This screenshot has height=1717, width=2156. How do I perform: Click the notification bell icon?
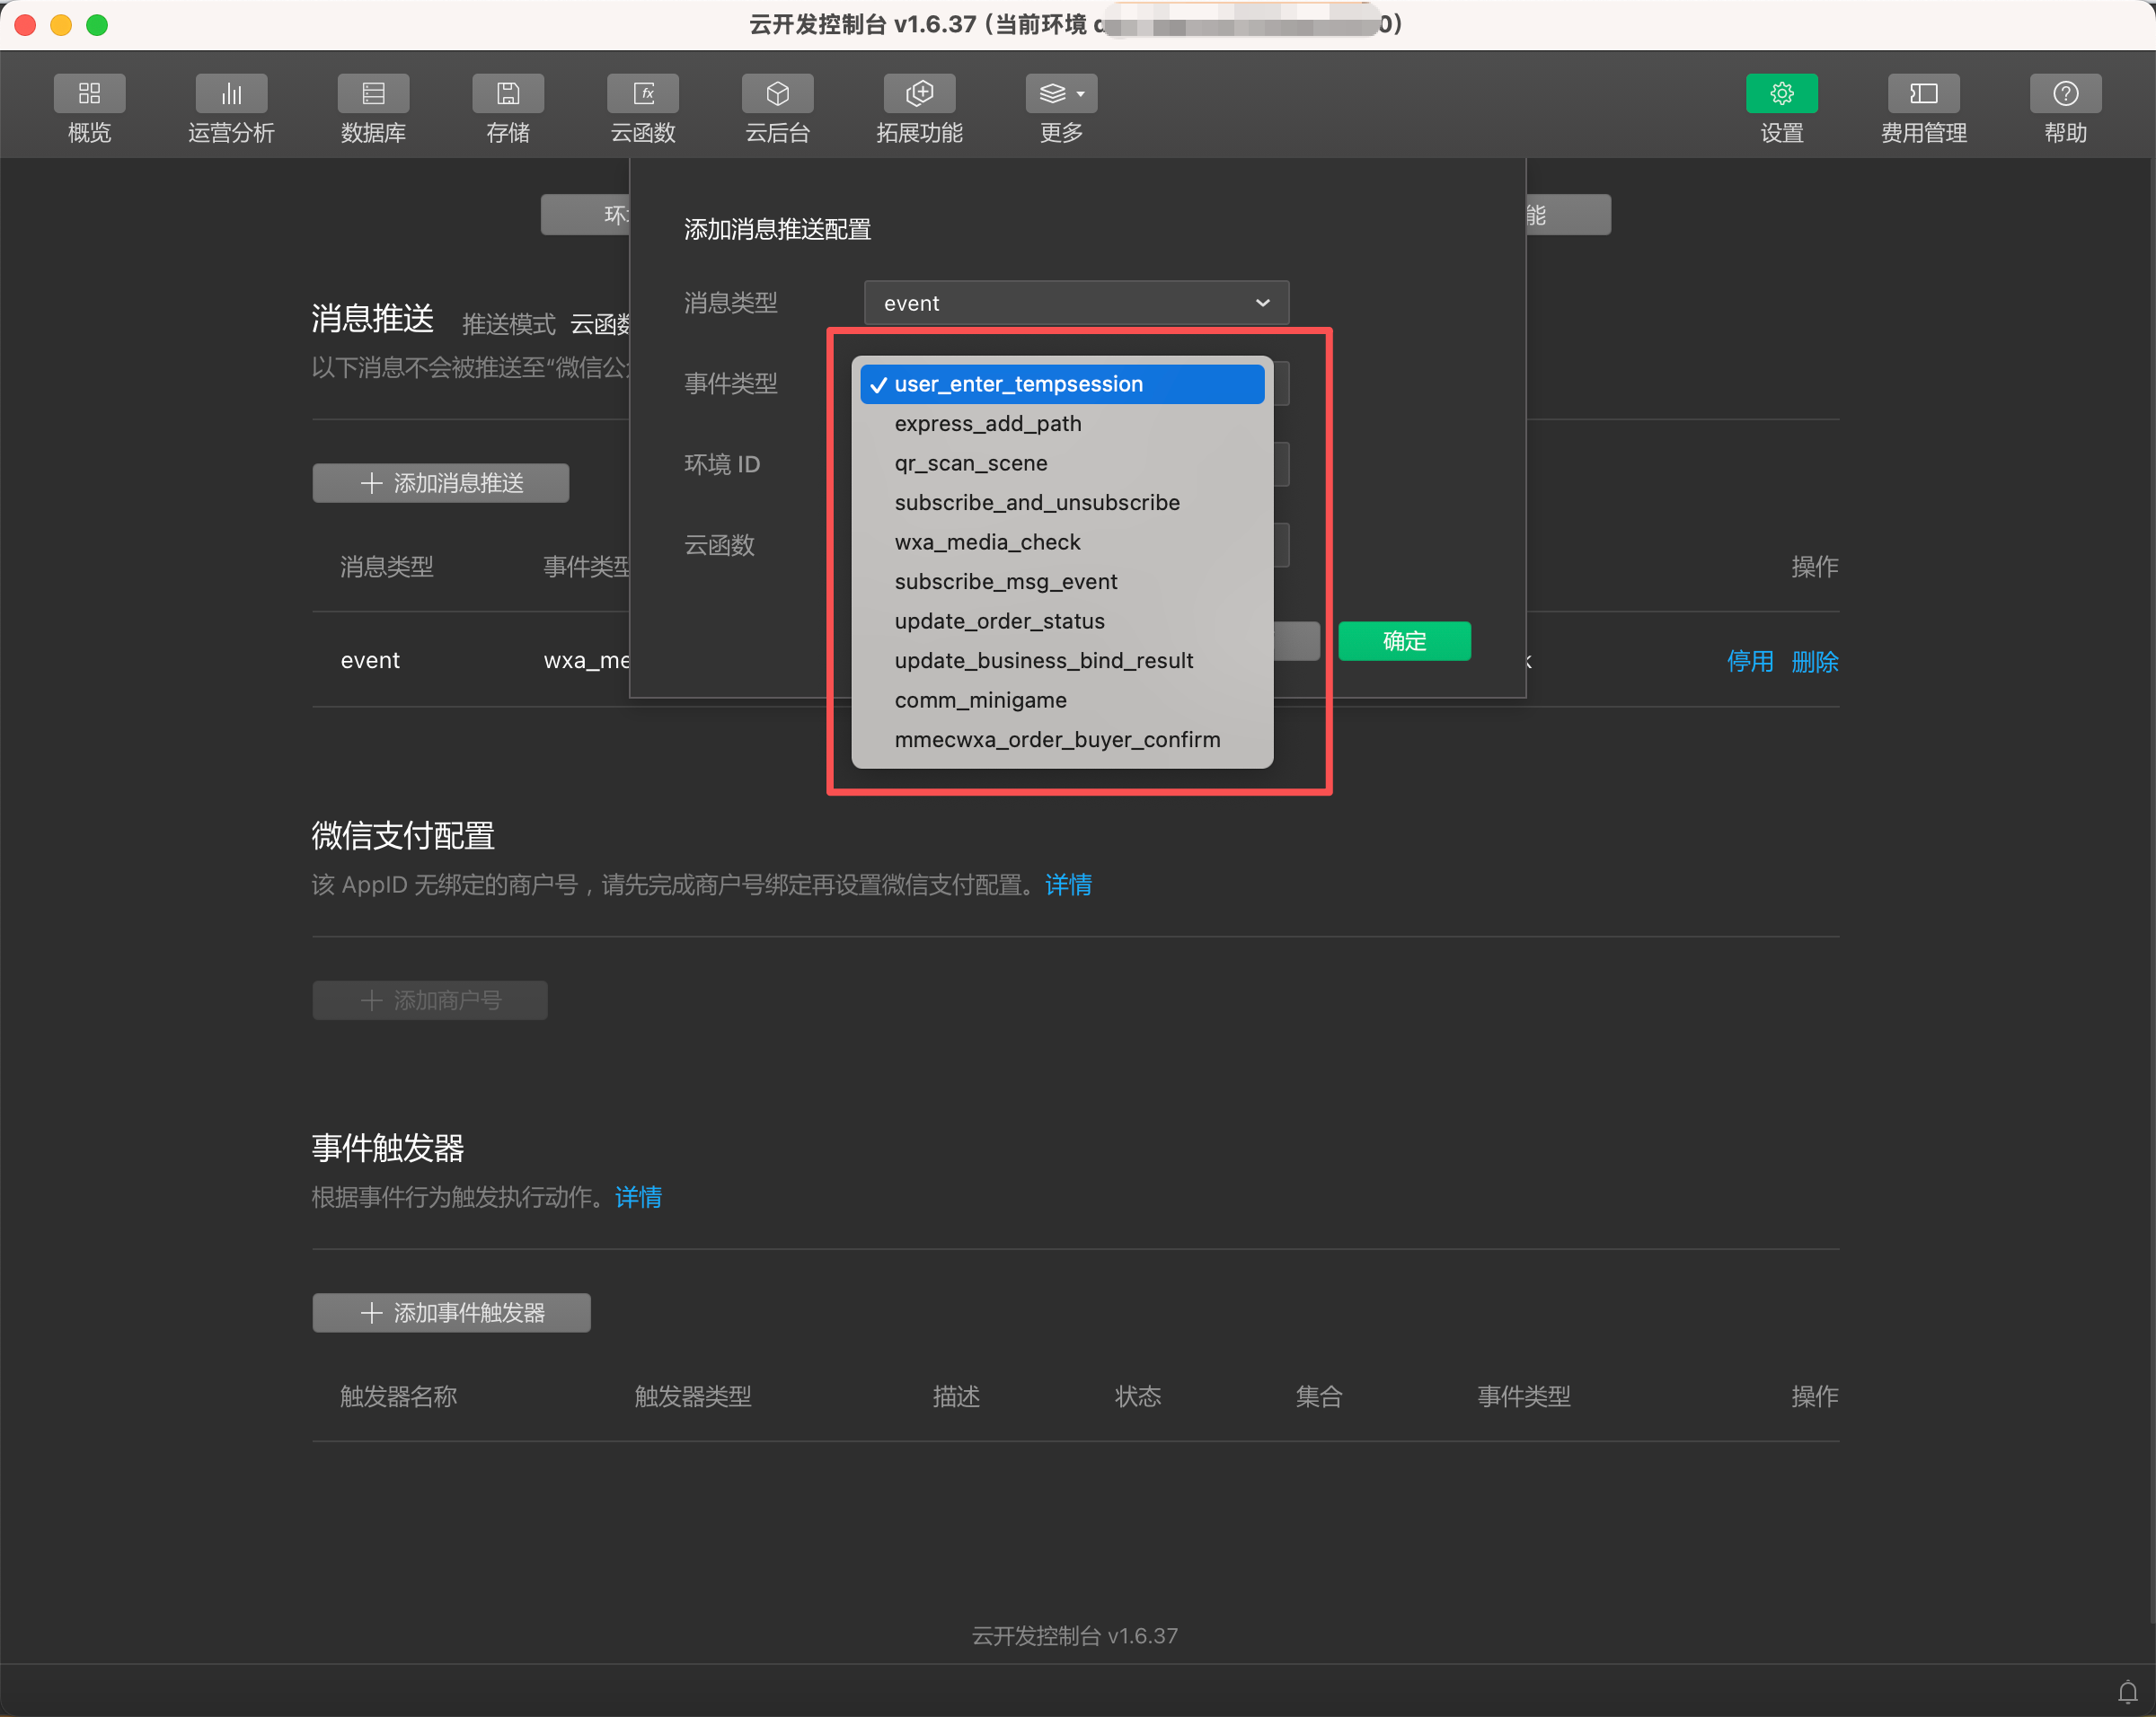(x=2127, y=1692)
